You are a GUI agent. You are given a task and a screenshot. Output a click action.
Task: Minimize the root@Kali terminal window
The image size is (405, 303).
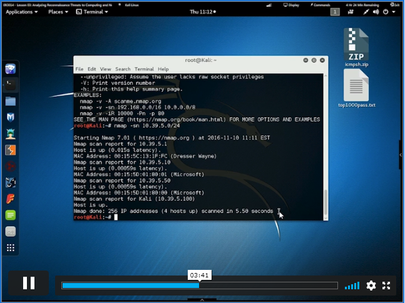[305, 60]
